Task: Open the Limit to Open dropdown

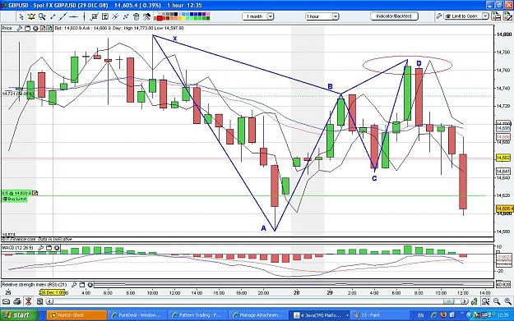Action: (x=466, y=16)
